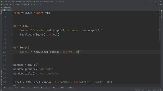This screenshot has width=163, height=91.
Task: Click the Save All icon
Action: click(4, 5)
